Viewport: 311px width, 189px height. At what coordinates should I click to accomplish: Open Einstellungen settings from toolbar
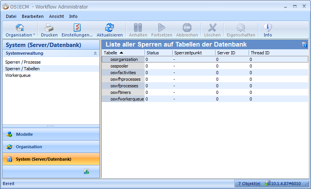pos(77,28)
